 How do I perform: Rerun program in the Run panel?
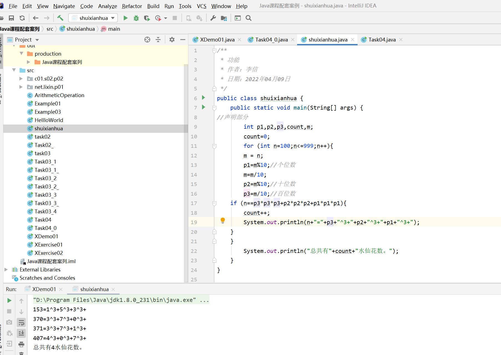coord(9,300)
